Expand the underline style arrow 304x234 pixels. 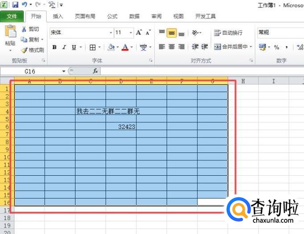point(81,47)
